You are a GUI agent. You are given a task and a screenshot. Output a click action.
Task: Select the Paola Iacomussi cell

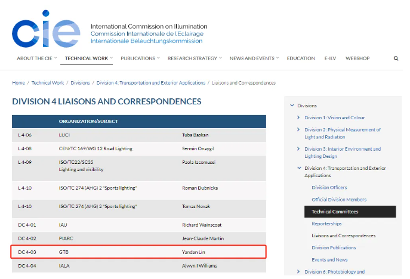(x=199, y=162)
